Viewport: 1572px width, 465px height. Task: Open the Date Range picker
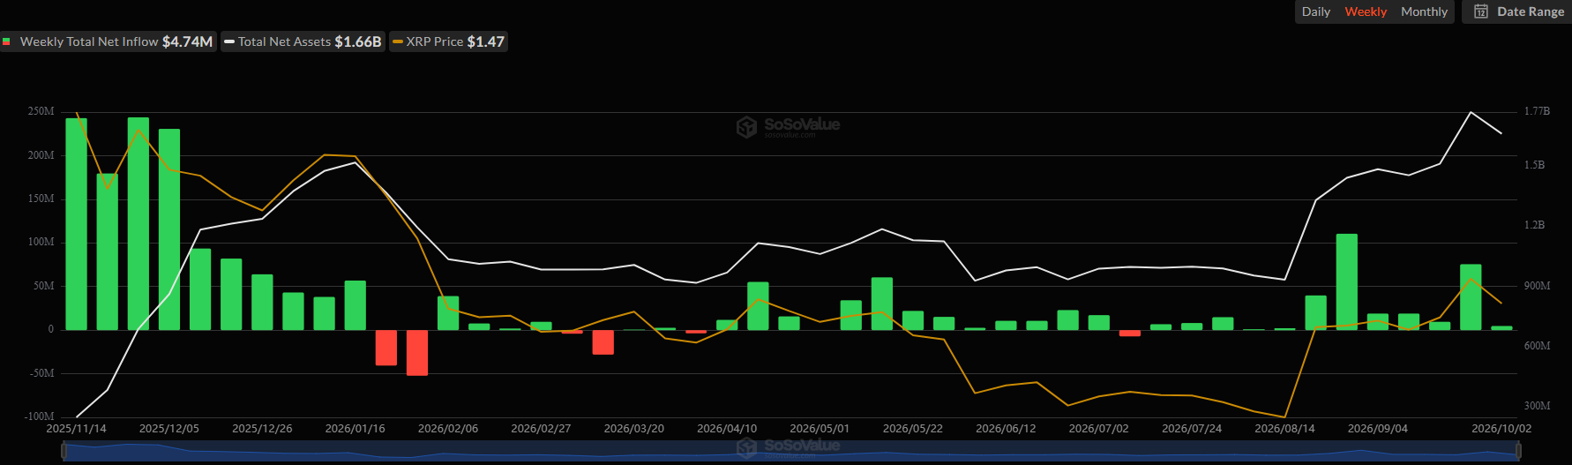coord(1519,11)
